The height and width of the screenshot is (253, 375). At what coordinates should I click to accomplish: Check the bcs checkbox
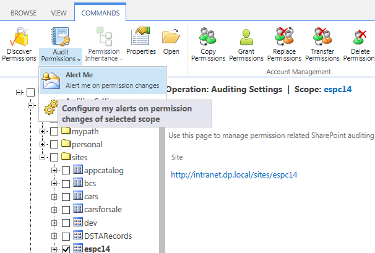pyautogui.click(x=66, y=184)
